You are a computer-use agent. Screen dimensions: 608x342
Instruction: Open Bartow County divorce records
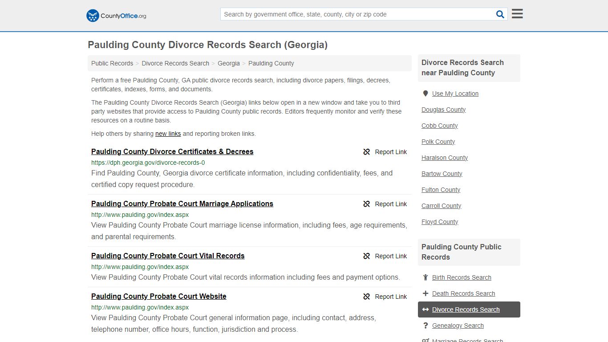[x=442, y=174]
